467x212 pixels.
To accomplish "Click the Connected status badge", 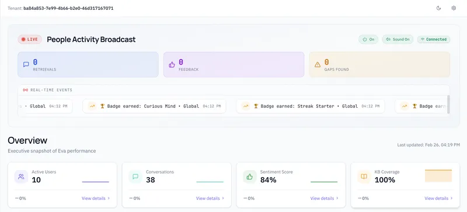I will 434,39.
